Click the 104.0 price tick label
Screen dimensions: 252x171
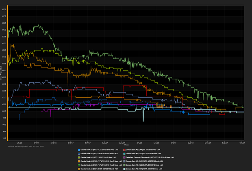tap(4, 57)
